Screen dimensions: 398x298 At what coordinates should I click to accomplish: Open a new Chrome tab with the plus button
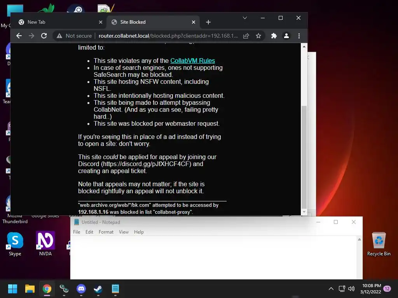click(x=208, y=22)
